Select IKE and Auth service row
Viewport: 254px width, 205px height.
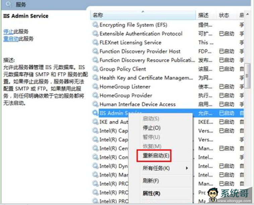114,122
